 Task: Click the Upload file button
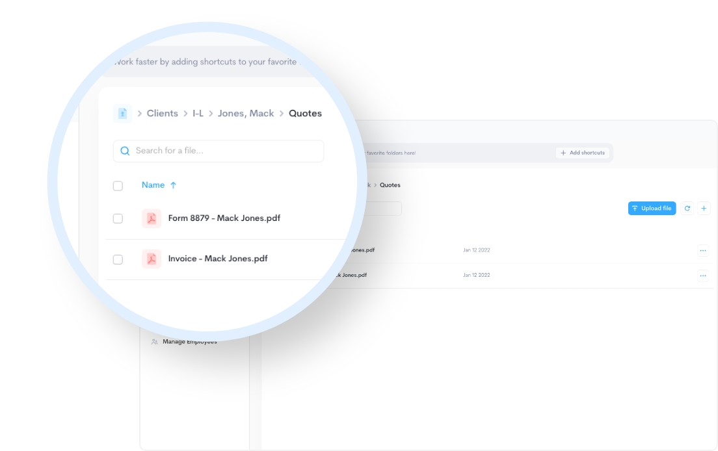(x=652, y=209)
